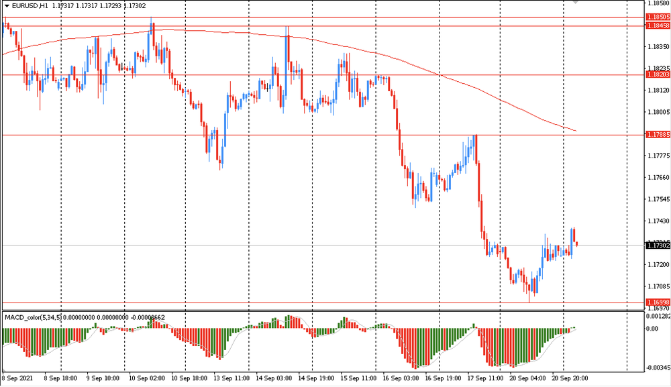The width and height of the screenshot is (671, 387).
Task: Click the 1.17430 price scale value
Action: coord(659,221)
